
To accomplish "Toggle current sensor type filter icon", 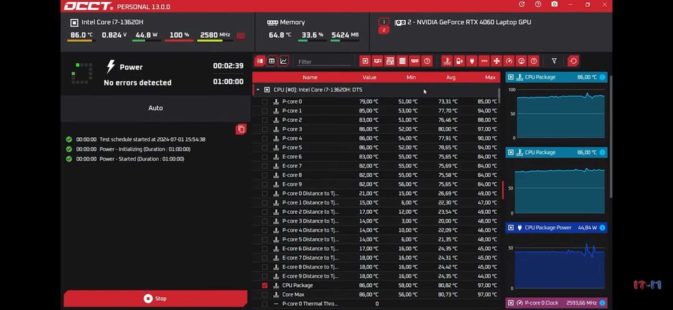I will tap(484, 61).
